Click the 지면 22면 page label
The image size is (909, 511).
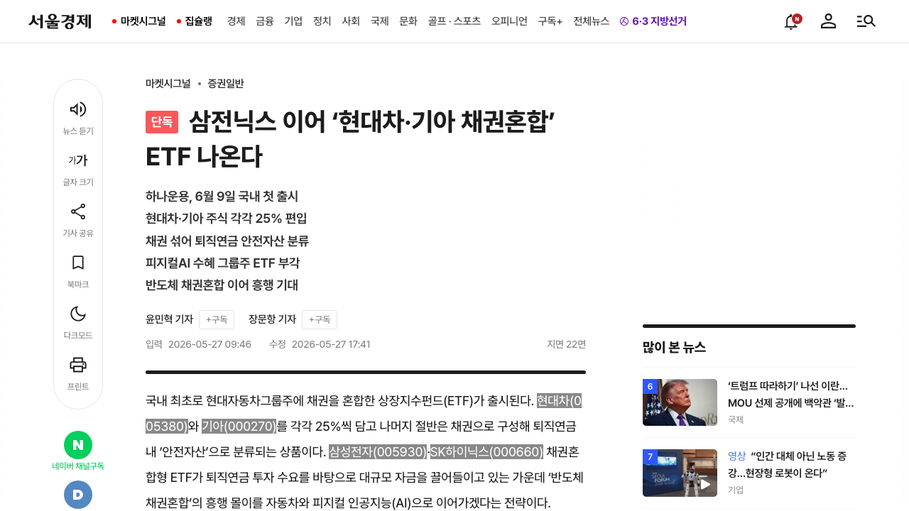click(x=566, y=344)
